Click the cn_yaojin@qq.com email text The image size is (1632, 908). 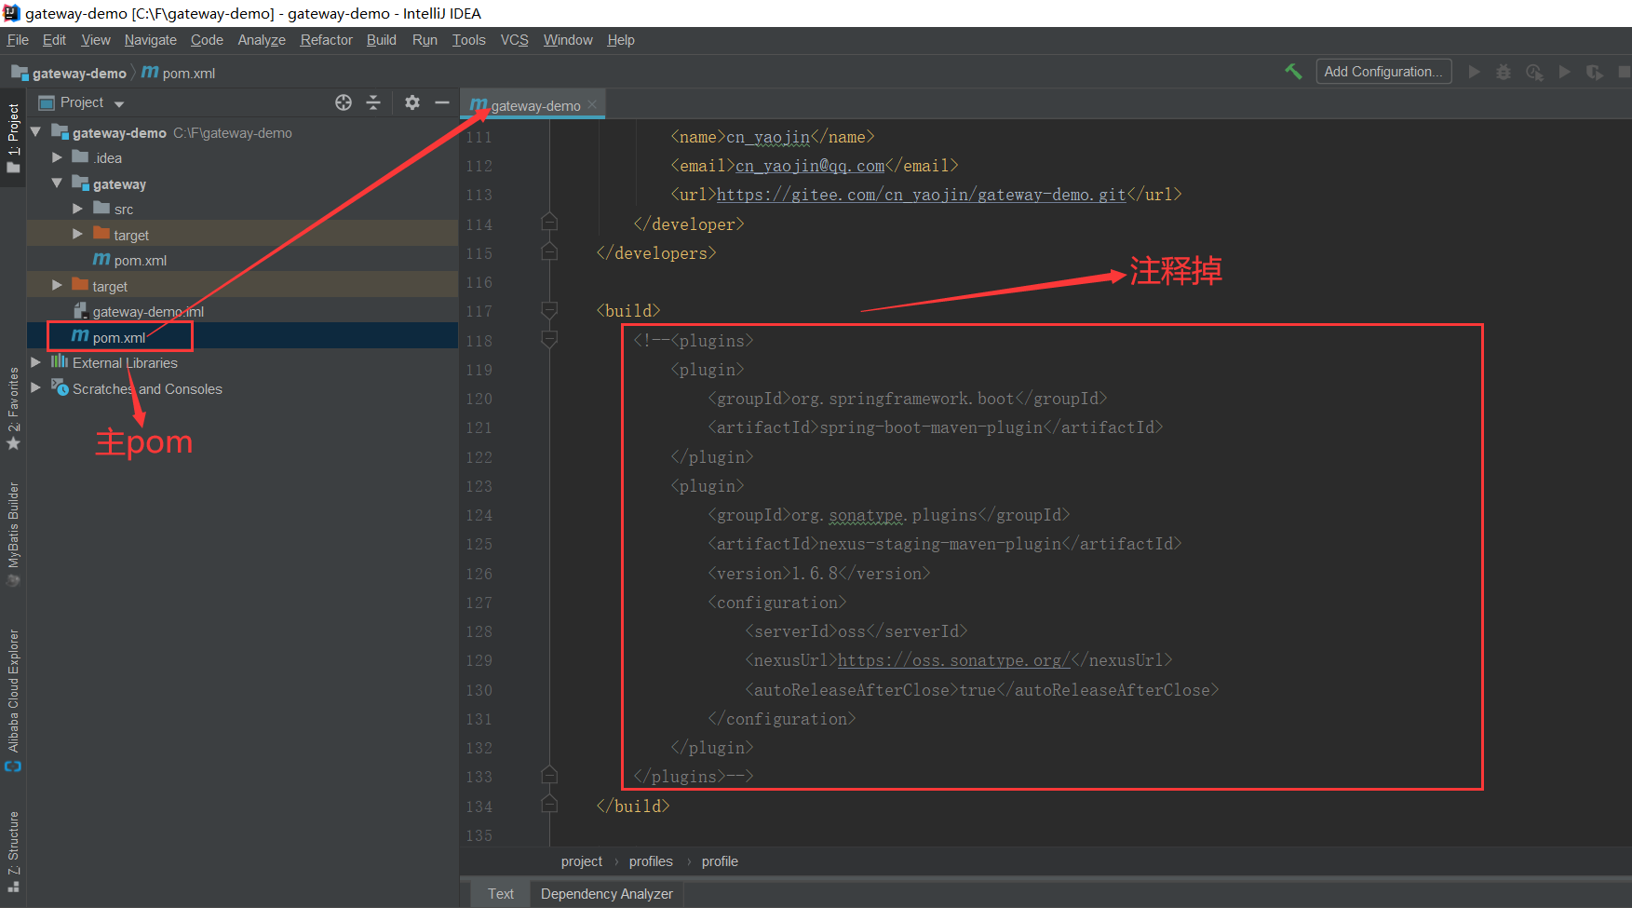(810, 166)
